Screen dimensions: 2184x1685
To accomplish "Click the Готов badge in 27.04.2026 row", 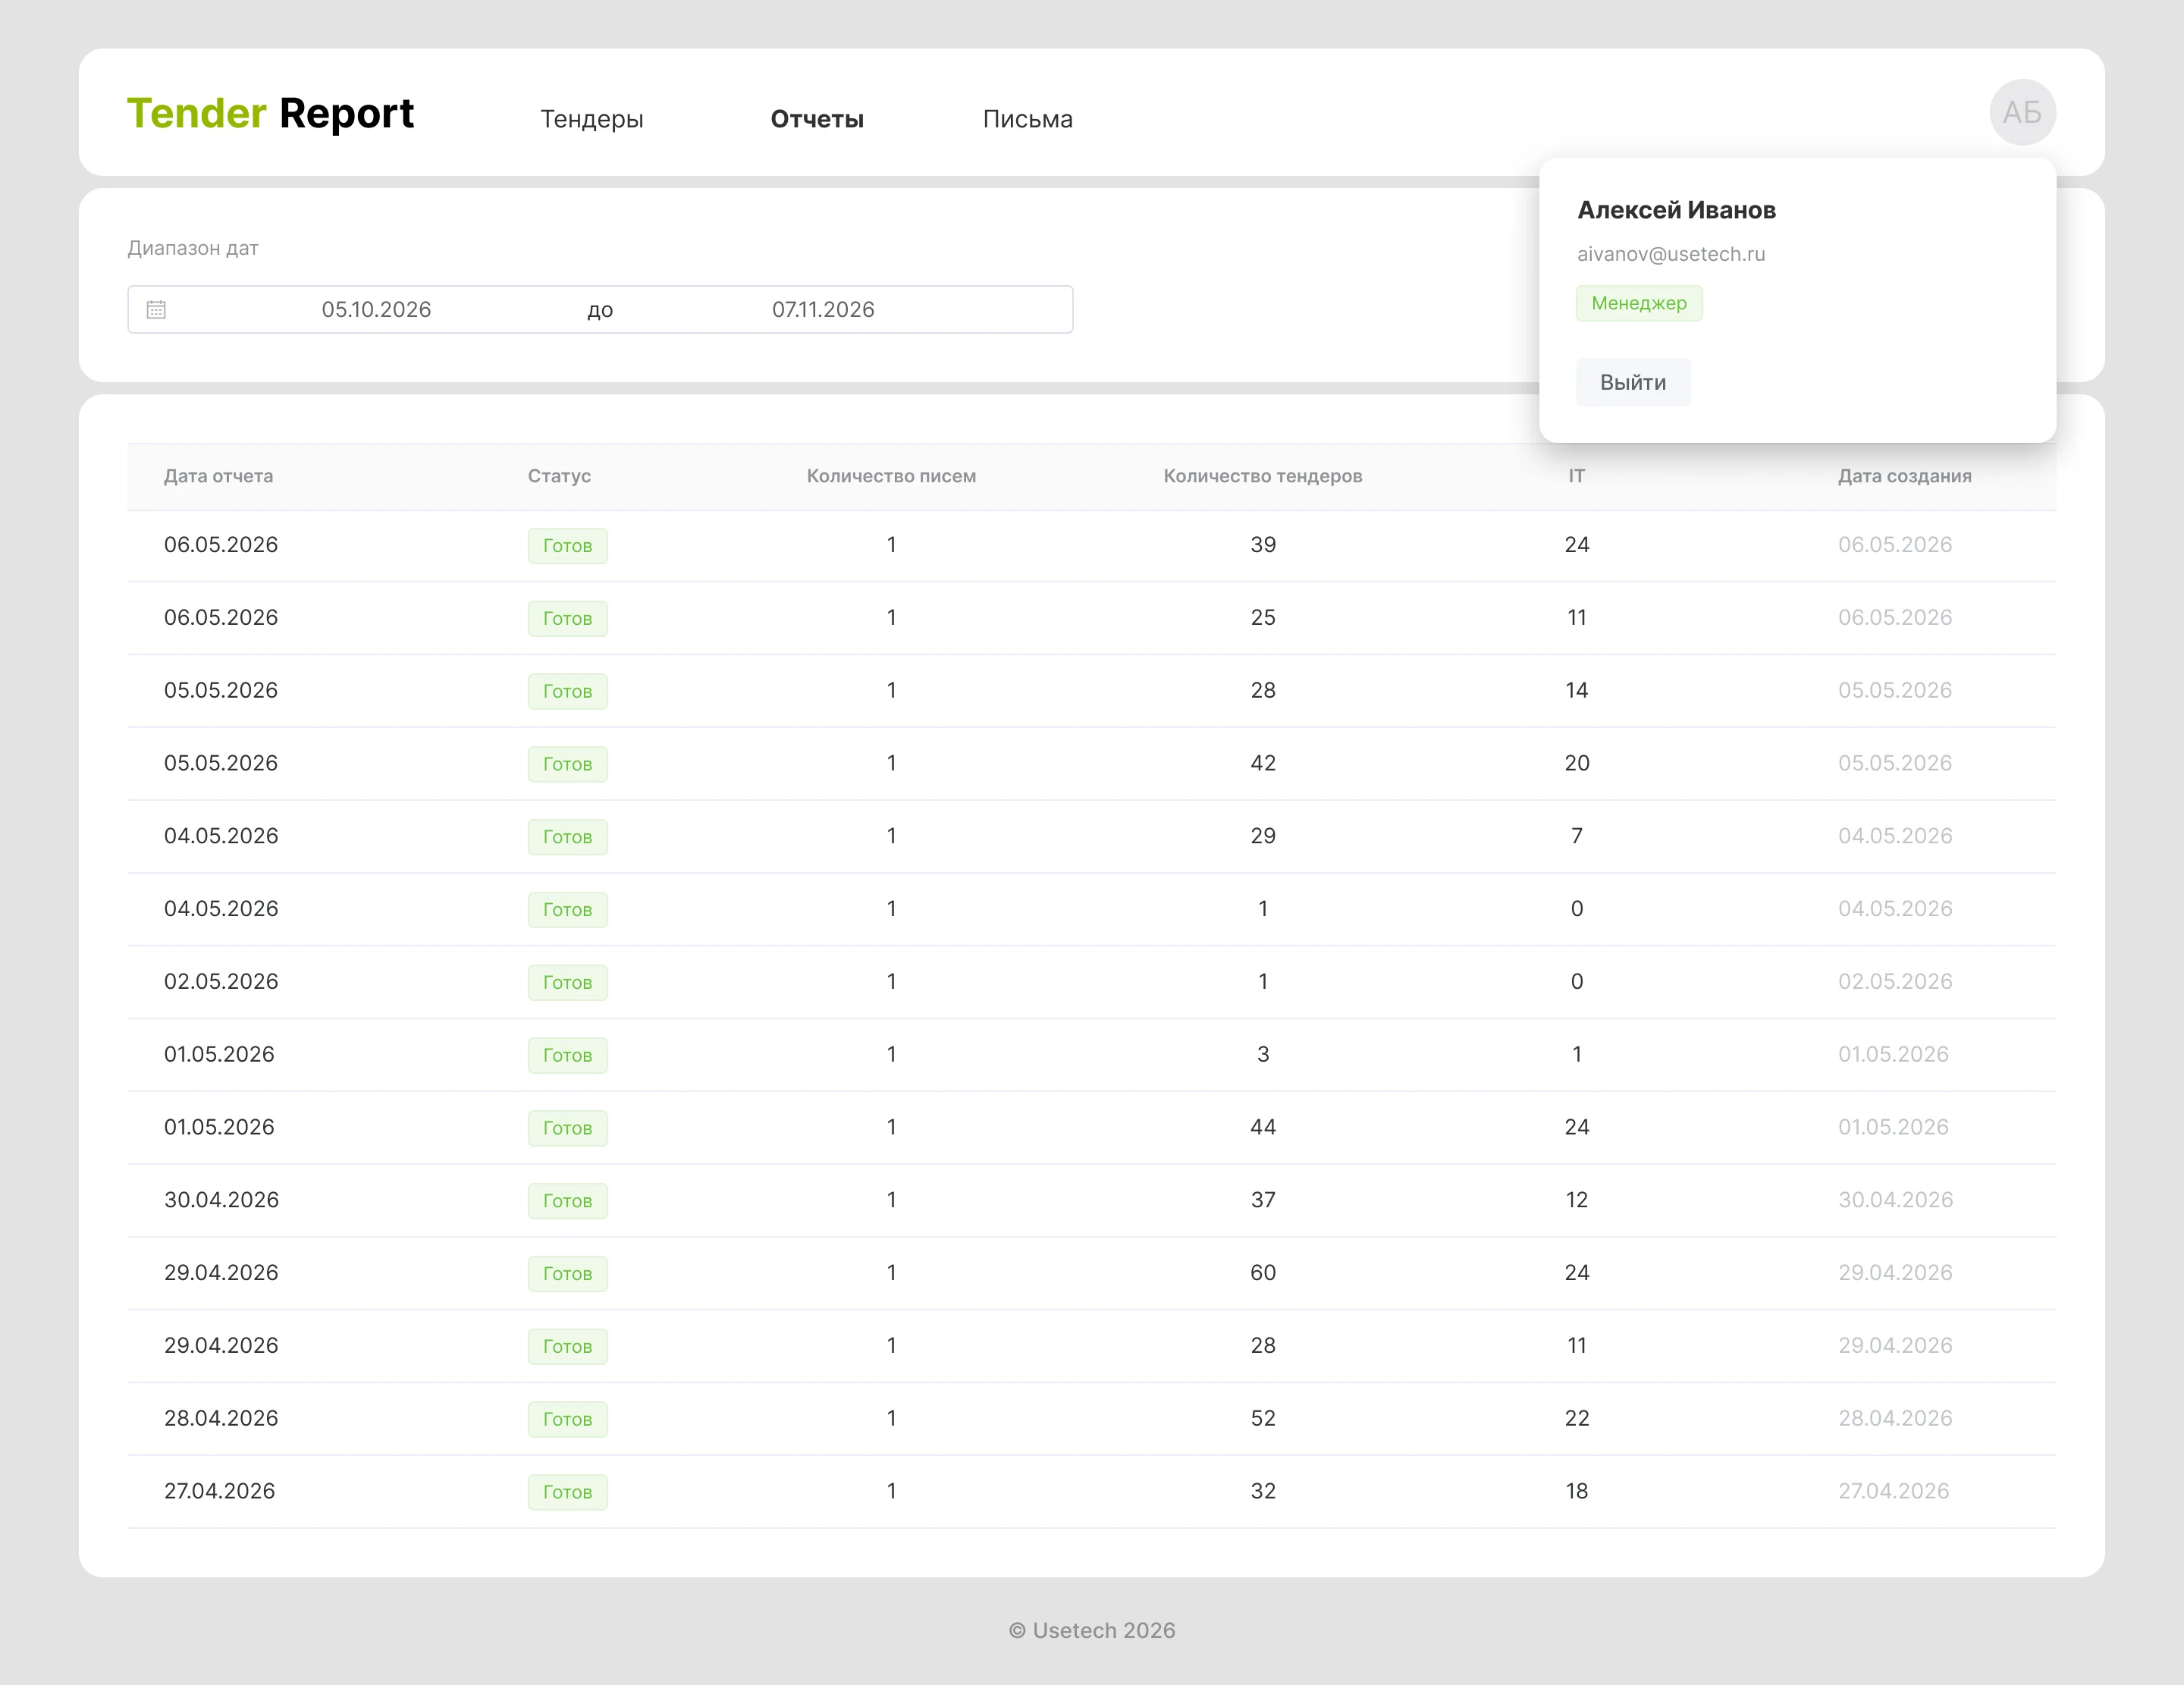I will pos(567,1491).
